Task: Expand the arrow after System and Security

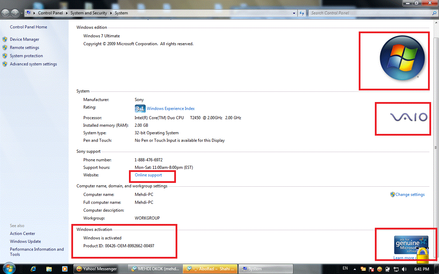Action: point(111,13)
